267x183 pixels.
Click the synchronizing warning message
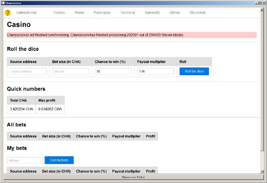(132, 35)
